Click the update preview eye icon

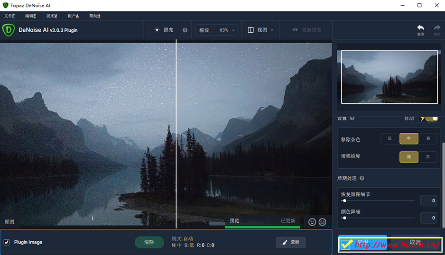tap(295, 30)
